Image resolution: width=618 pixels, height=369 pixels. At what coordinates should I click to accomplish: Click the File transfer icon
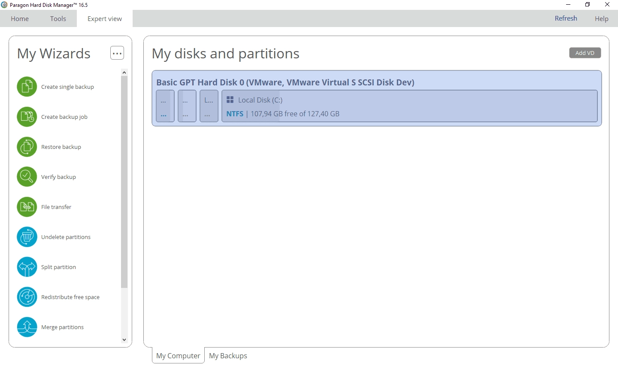tap(27, 207)
